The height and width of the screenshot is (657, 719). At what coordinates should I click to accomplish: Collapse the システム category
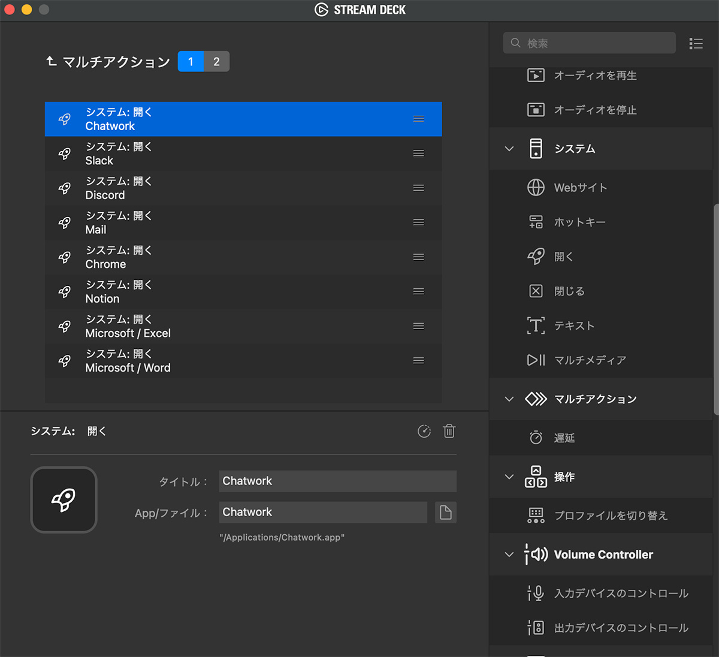(509, 149)
